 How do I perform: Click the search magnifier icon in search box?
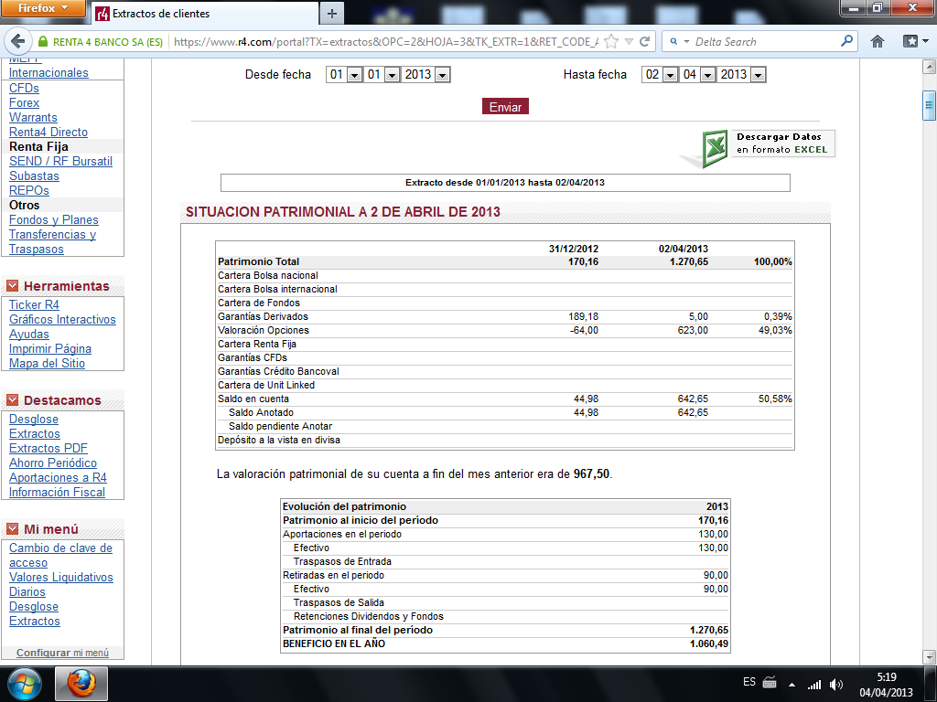click(x=846, y=41)
